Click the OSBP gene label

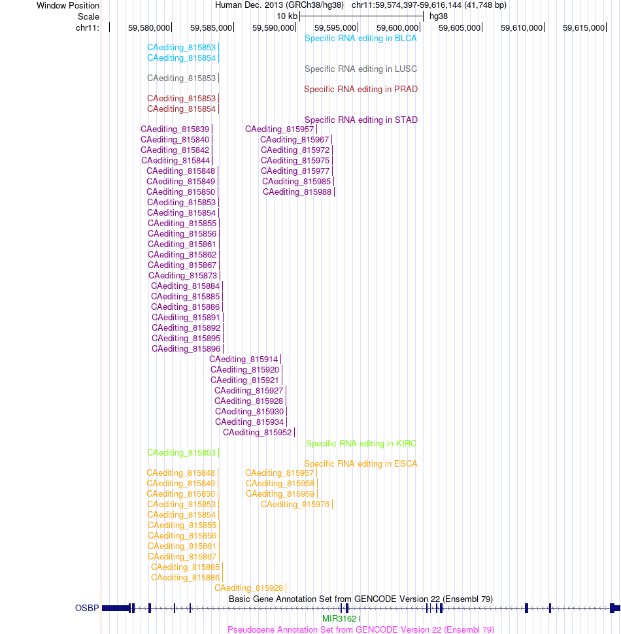pos(87,608)
